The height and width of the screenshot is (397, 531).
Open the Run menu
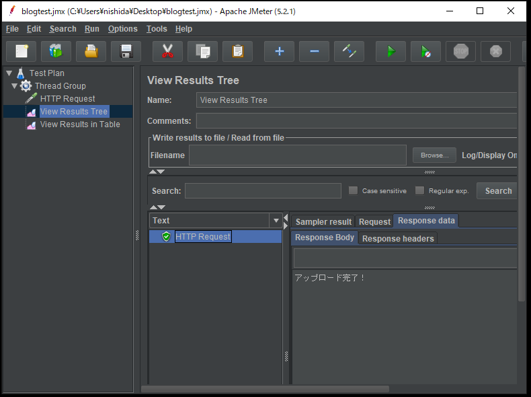[x=92, y=29]
